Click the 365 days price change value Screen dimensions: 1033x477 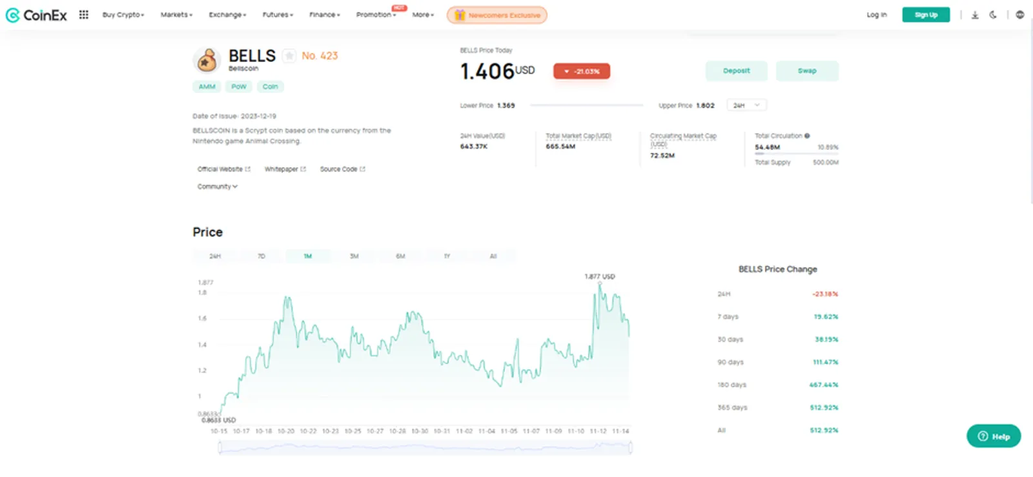824,408
